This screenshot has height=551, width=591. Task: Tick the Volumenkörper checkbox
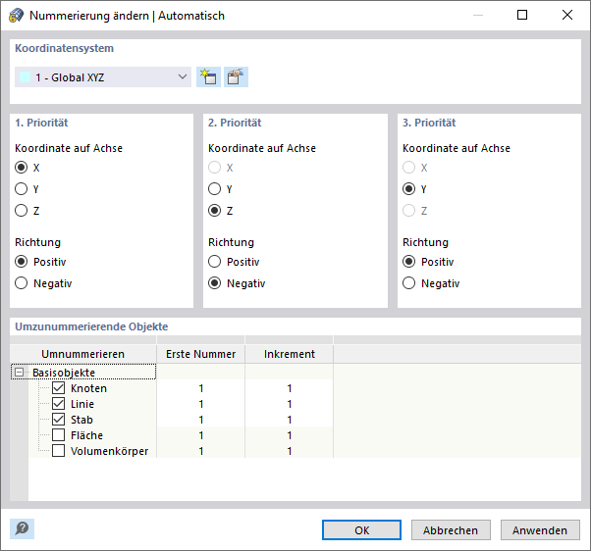click(x=58, y=451)
